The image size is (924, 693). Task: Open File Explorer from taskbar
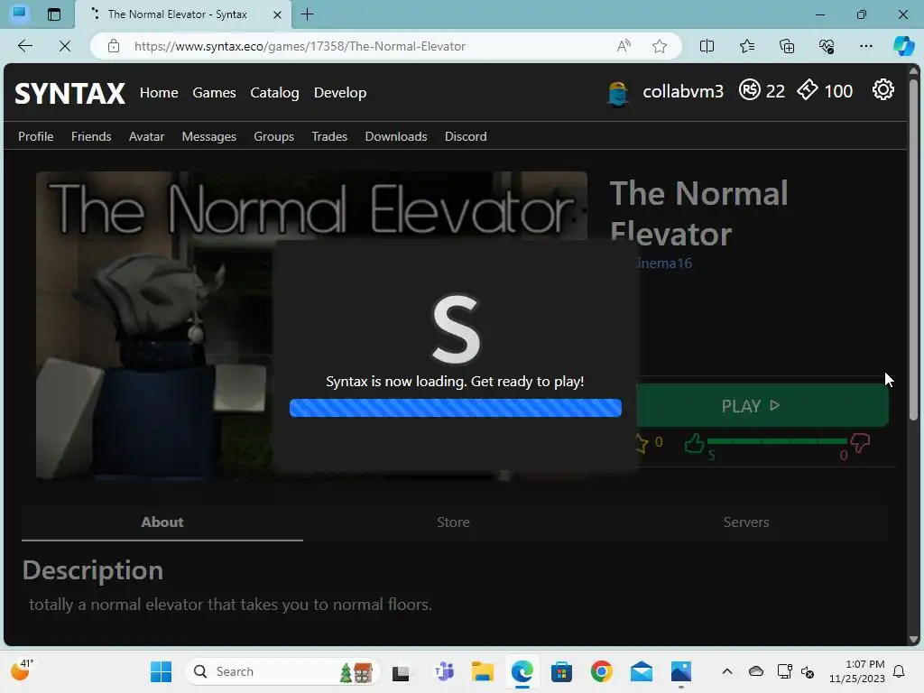483,671
